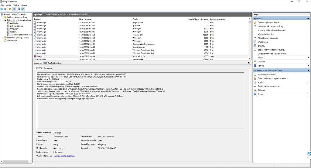Click the up-one-level folder toolbar icon
This screenshot has height=168, width=311.
(x=10, y=9)
